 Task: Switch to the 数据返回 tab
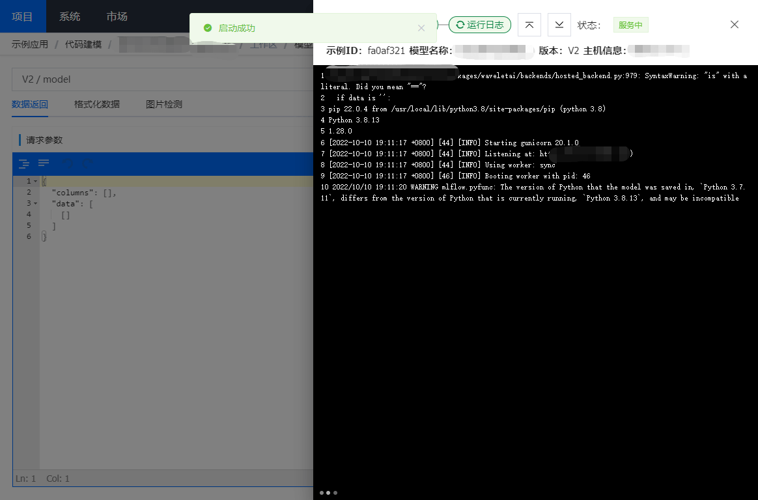click(x=30, y=104)
